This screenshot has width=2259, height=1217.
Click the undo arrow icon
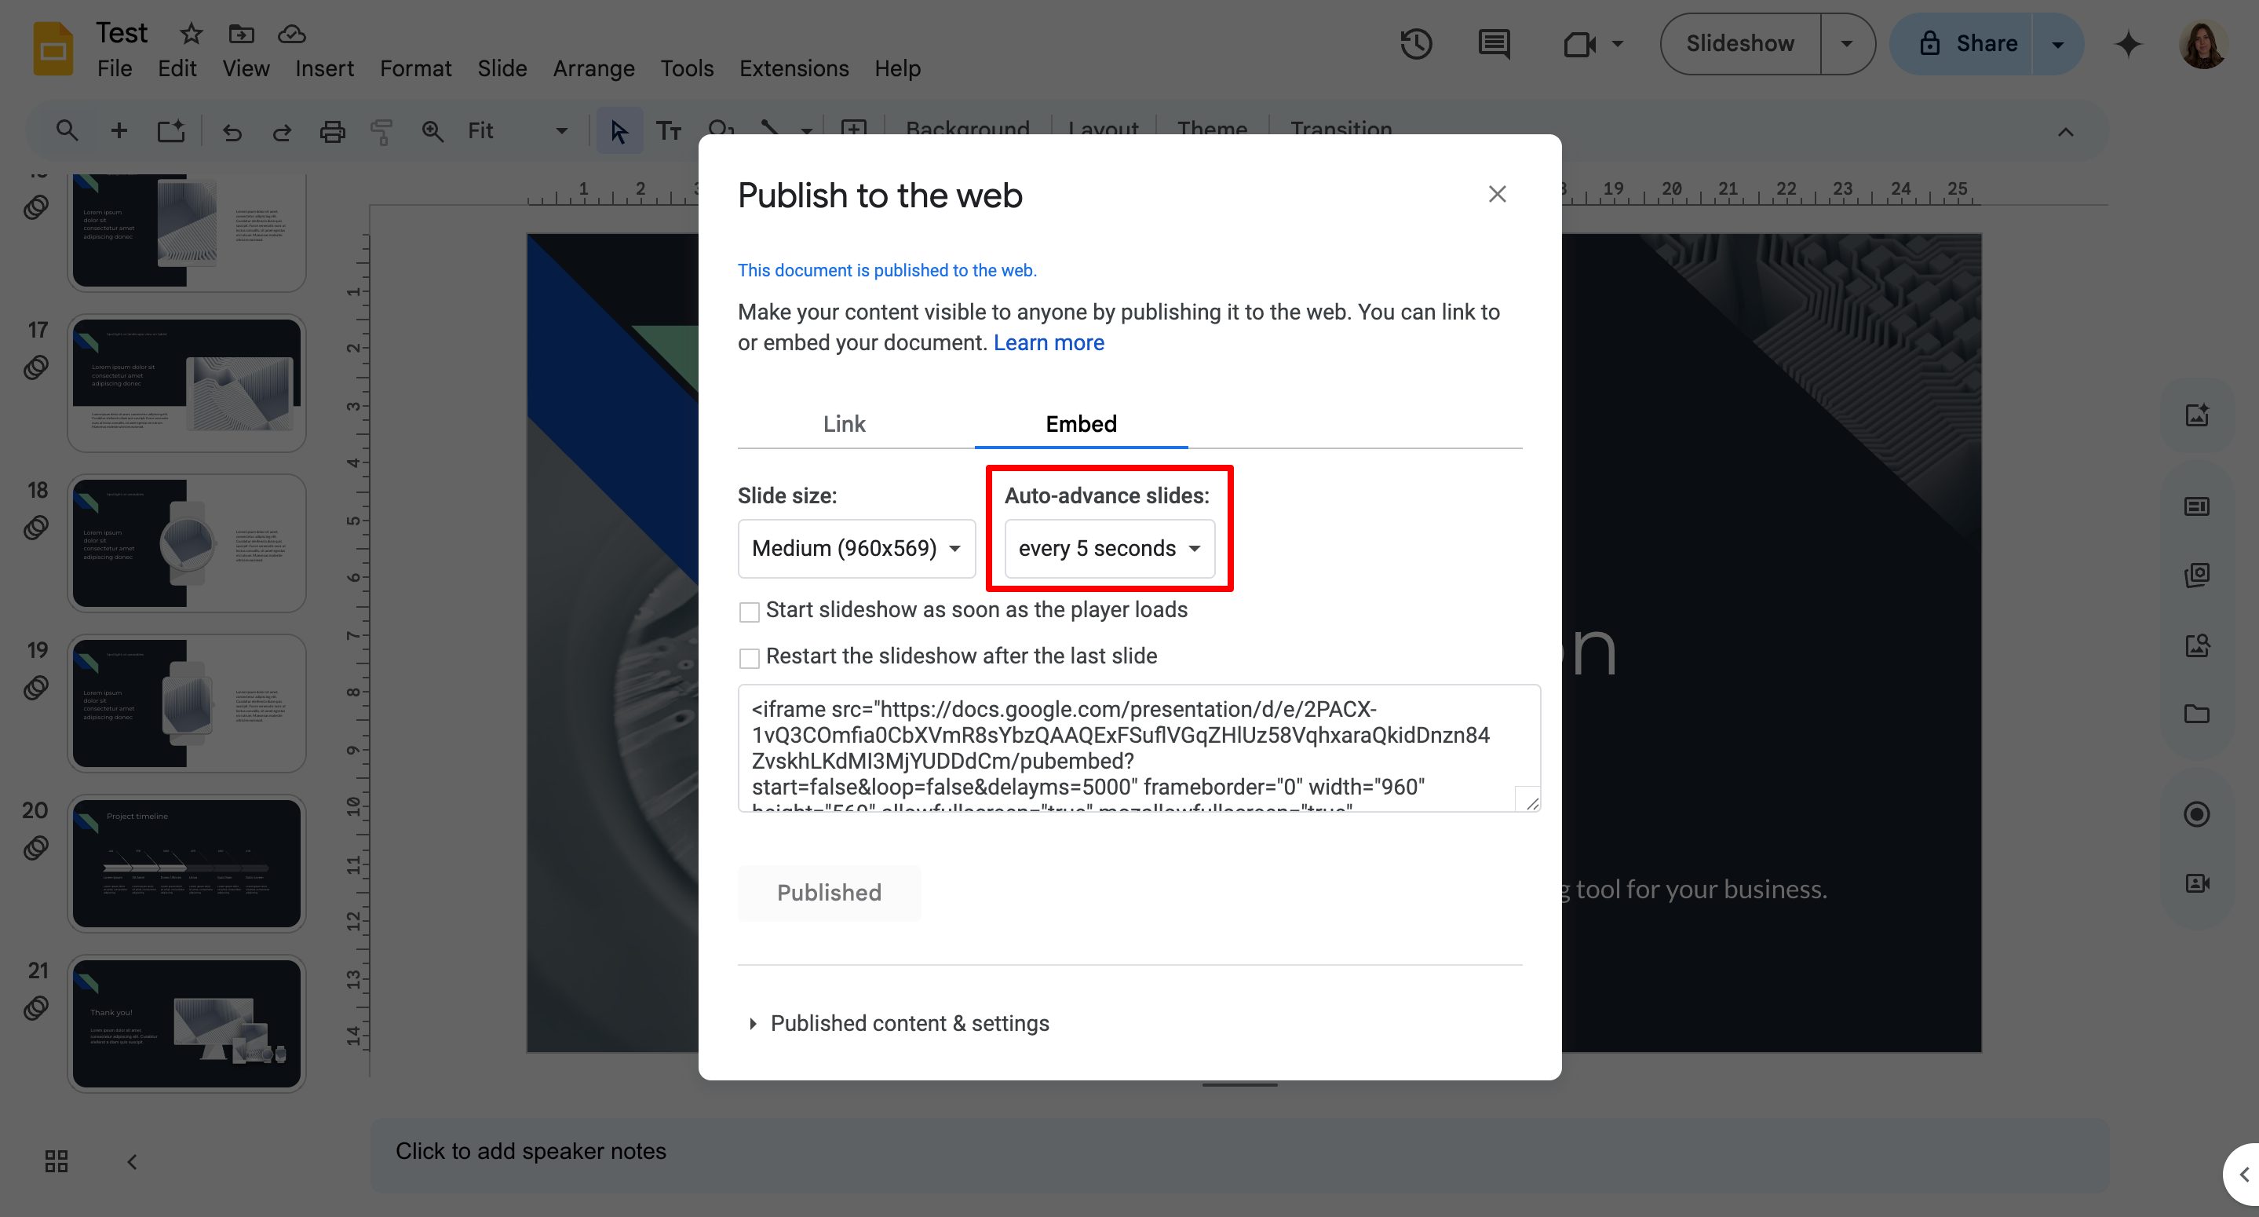click(x=232, y=132)
